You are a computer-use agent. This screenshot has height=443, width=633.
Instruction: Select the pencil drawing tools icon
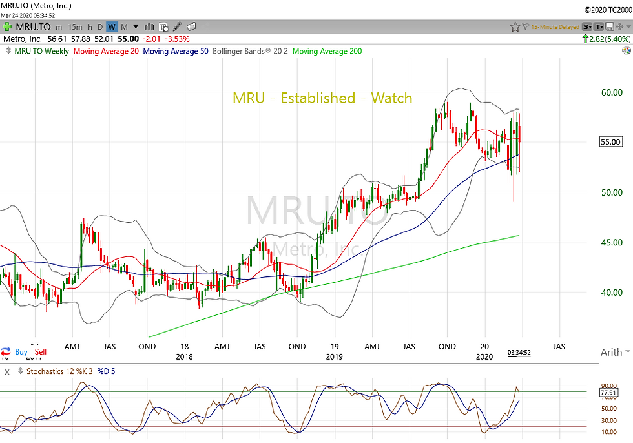pyautogui.click(x=177, y=27)
